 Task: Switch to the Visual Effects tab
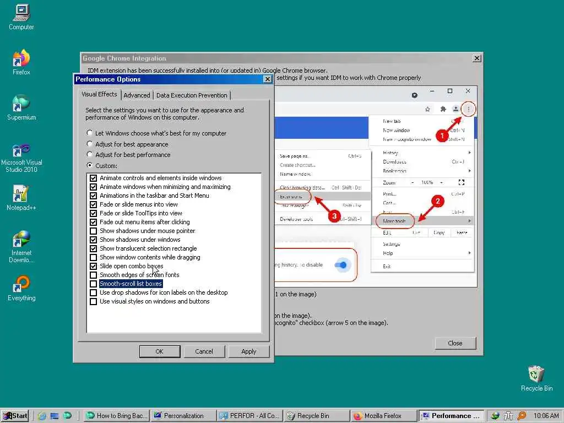[x=100, y=94]
